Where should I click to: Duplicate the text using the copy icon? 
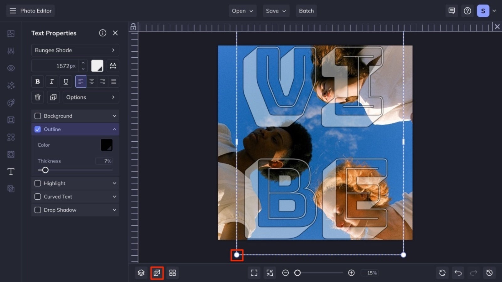[x=53, y=97]
